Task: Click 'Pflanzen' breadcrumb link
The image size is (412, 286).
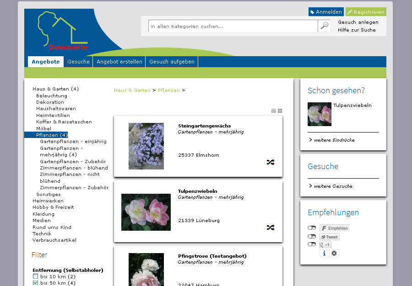Action: coord(168,90)
